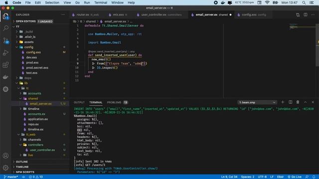The image size is (319, 179).
Task: Open the Search view in activity bar
Action: point(5,28)
